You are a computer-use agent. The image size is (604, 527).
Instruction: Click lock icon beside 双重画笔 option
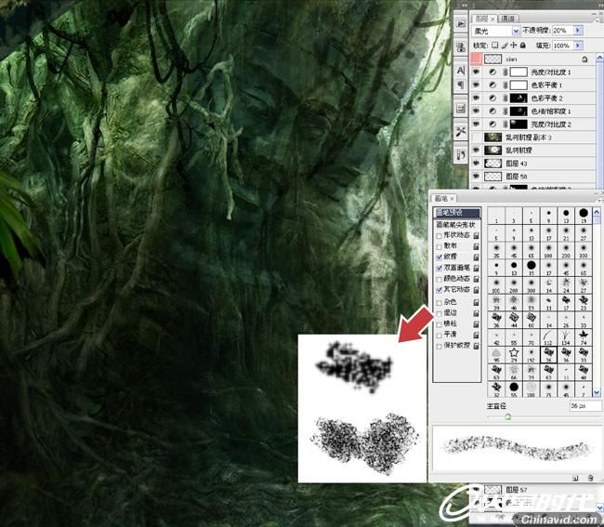476,268
